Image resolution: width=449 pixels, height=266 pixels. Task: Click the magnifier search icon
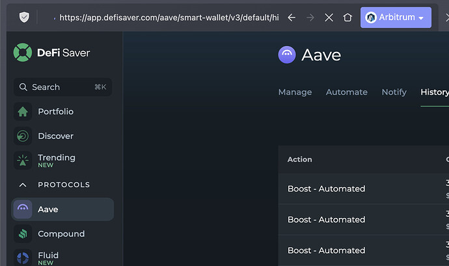[23, 87]
